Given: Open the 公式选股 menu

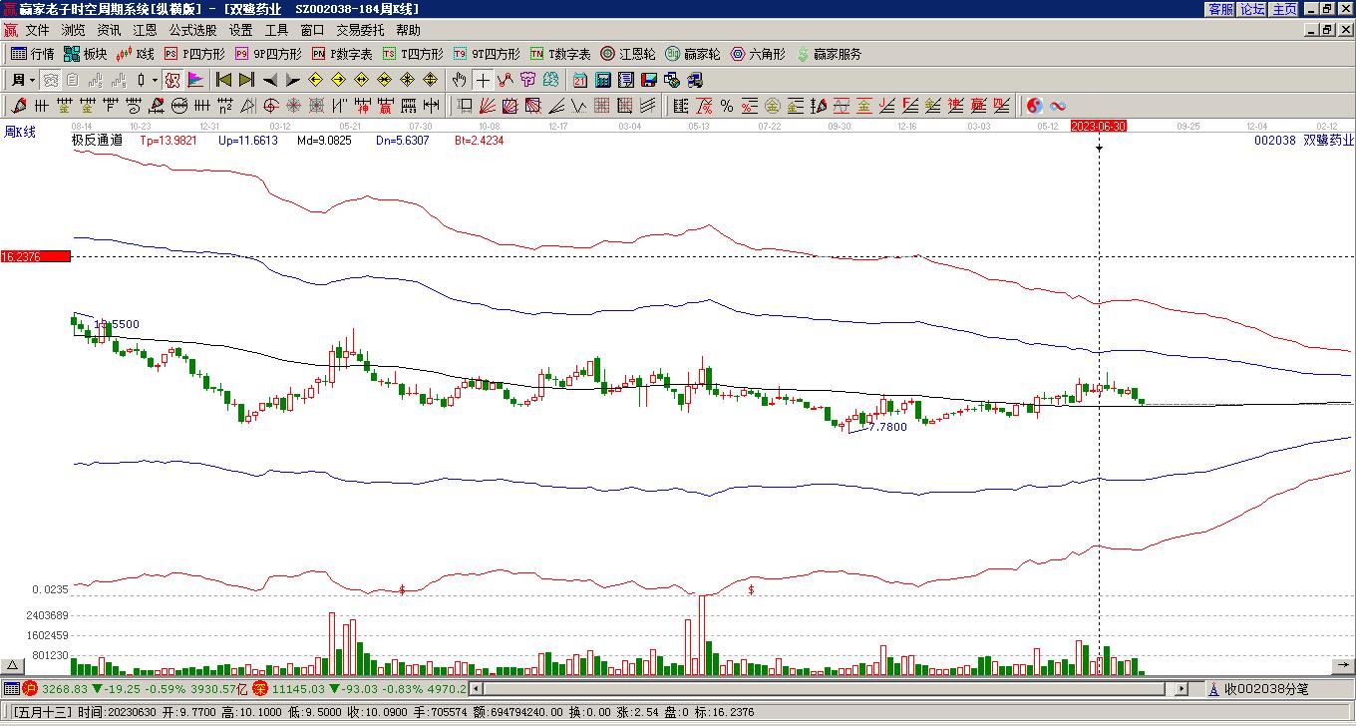Looking at the screenshot, I should point(192,31).
